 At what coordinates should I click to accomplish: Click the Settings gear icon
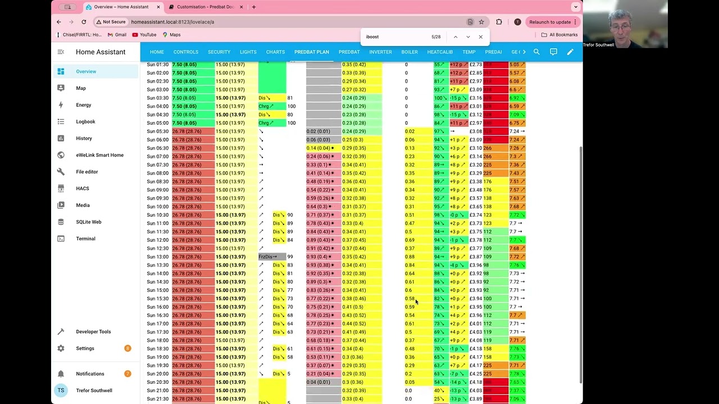click(x=61, y=348)
